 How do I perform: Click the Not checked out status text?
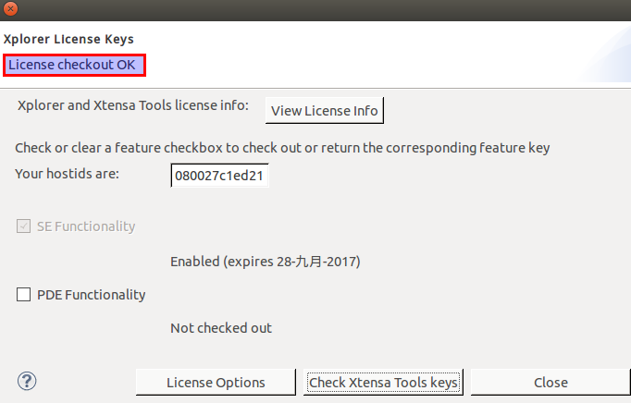(221, 328)
